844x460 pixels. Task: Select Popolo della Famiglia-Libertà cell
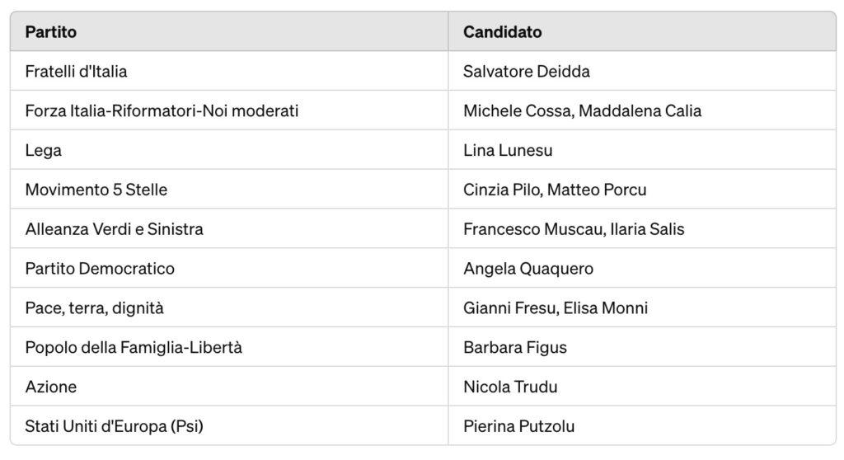point(134,348)
